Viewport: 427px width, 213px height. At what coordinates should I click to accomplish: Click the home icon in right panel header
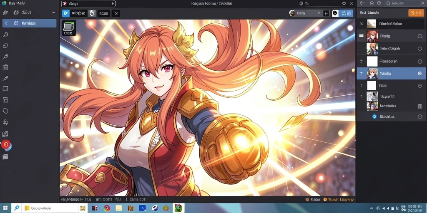click(x=372, y=3)
